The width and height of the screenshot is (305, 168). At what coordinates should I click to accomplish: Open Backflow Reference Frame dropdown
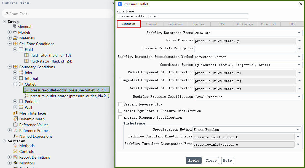tap(248, 33)
